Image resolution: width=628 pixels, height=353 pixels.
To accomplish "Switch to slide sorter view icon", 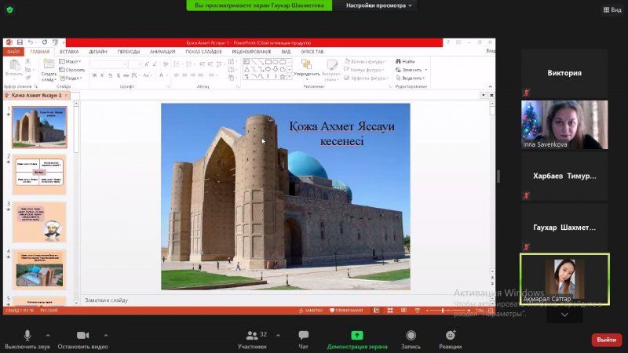I will click(x=390, y=311).
